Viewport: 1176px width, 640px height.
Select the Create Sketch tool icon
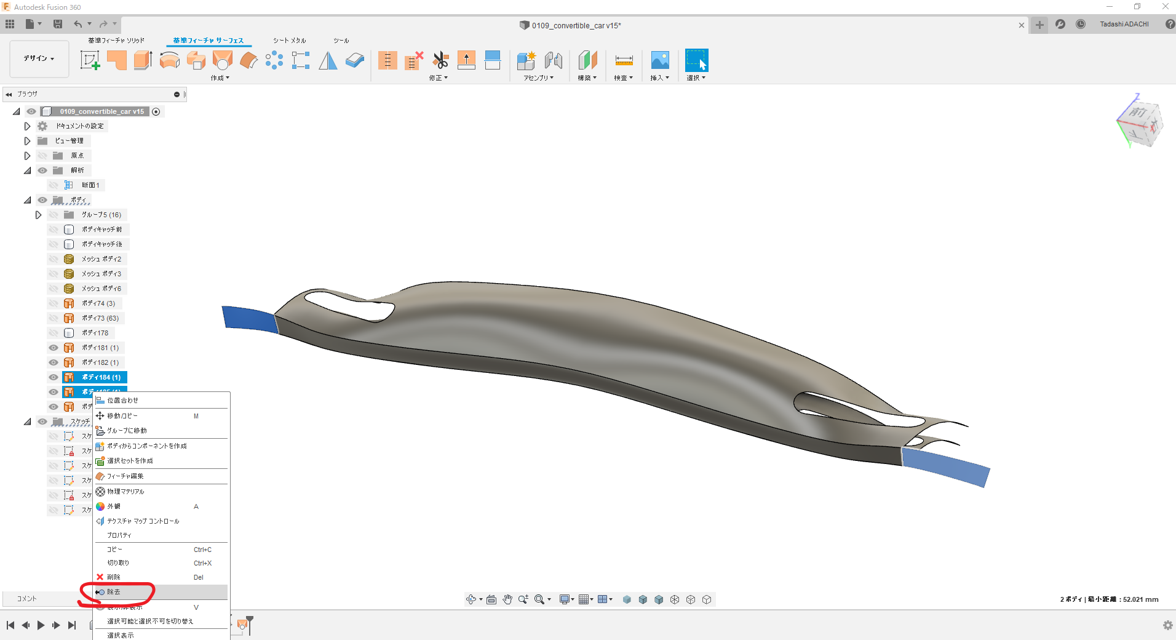[x=90, y=60]
